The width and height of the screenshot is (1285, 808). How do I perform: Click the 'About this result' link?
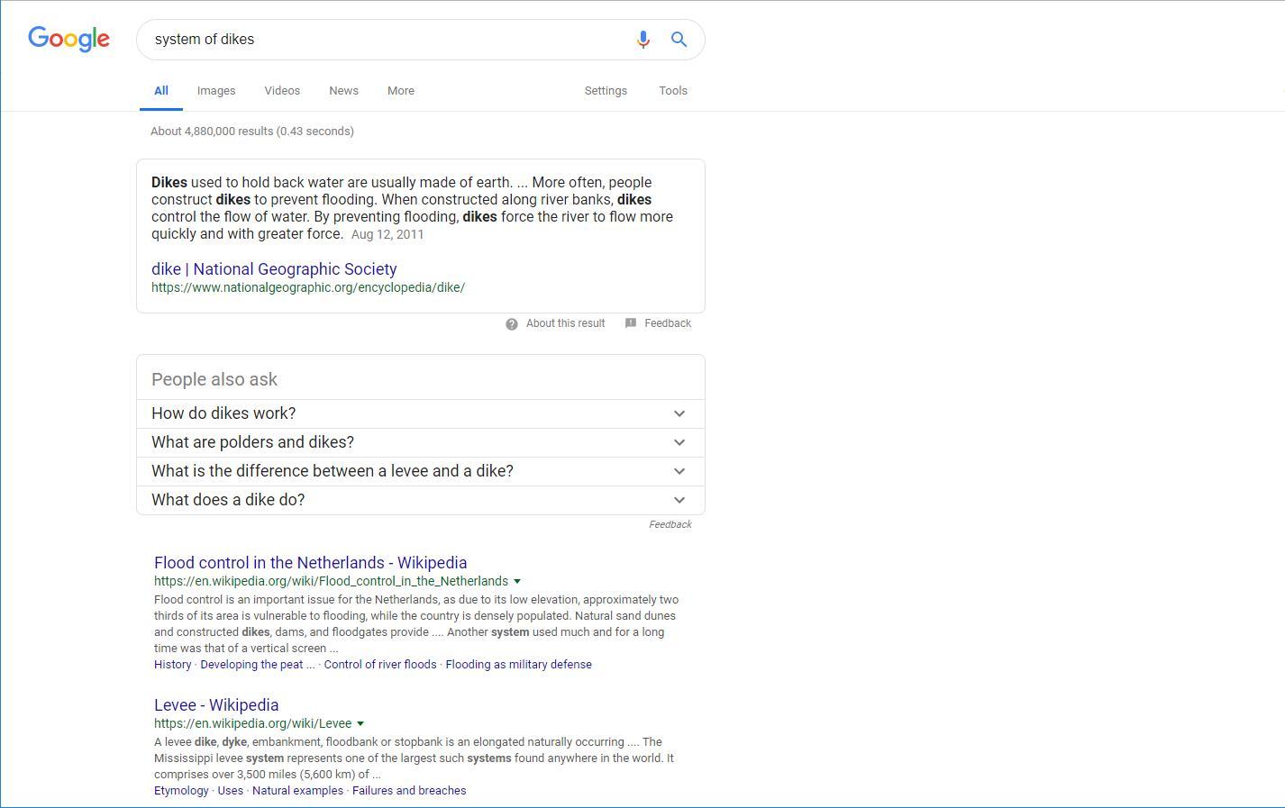pos(565,323)
